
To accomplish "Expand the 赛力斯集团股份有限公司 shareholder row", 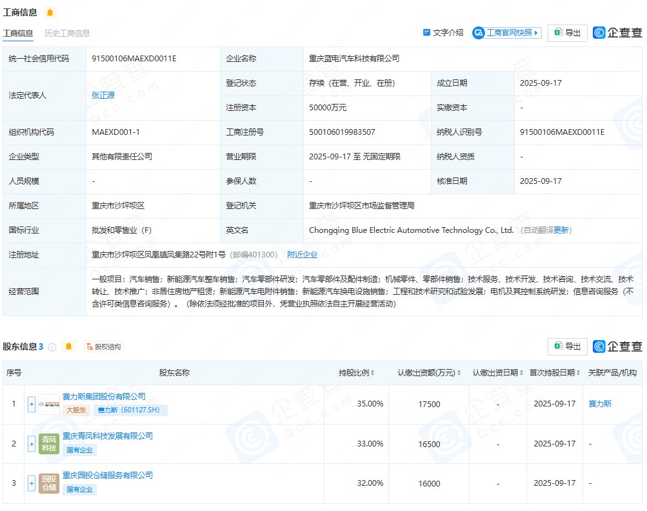I will pyautogui.click(x=32, y=404).
